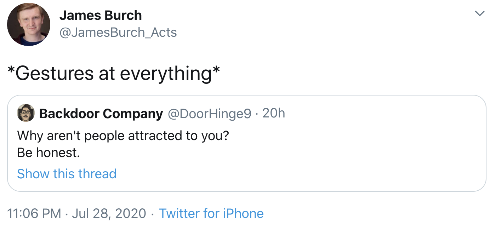
Task: Open the quoted tweet's 20h timestamp
Action: point(274,114)
